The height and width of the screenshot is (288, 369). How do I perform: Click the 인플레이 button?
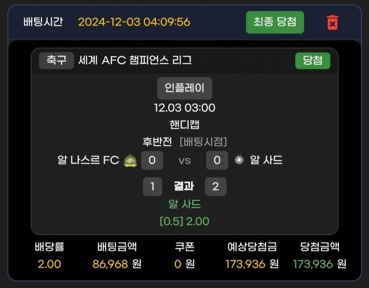(184, 88)
